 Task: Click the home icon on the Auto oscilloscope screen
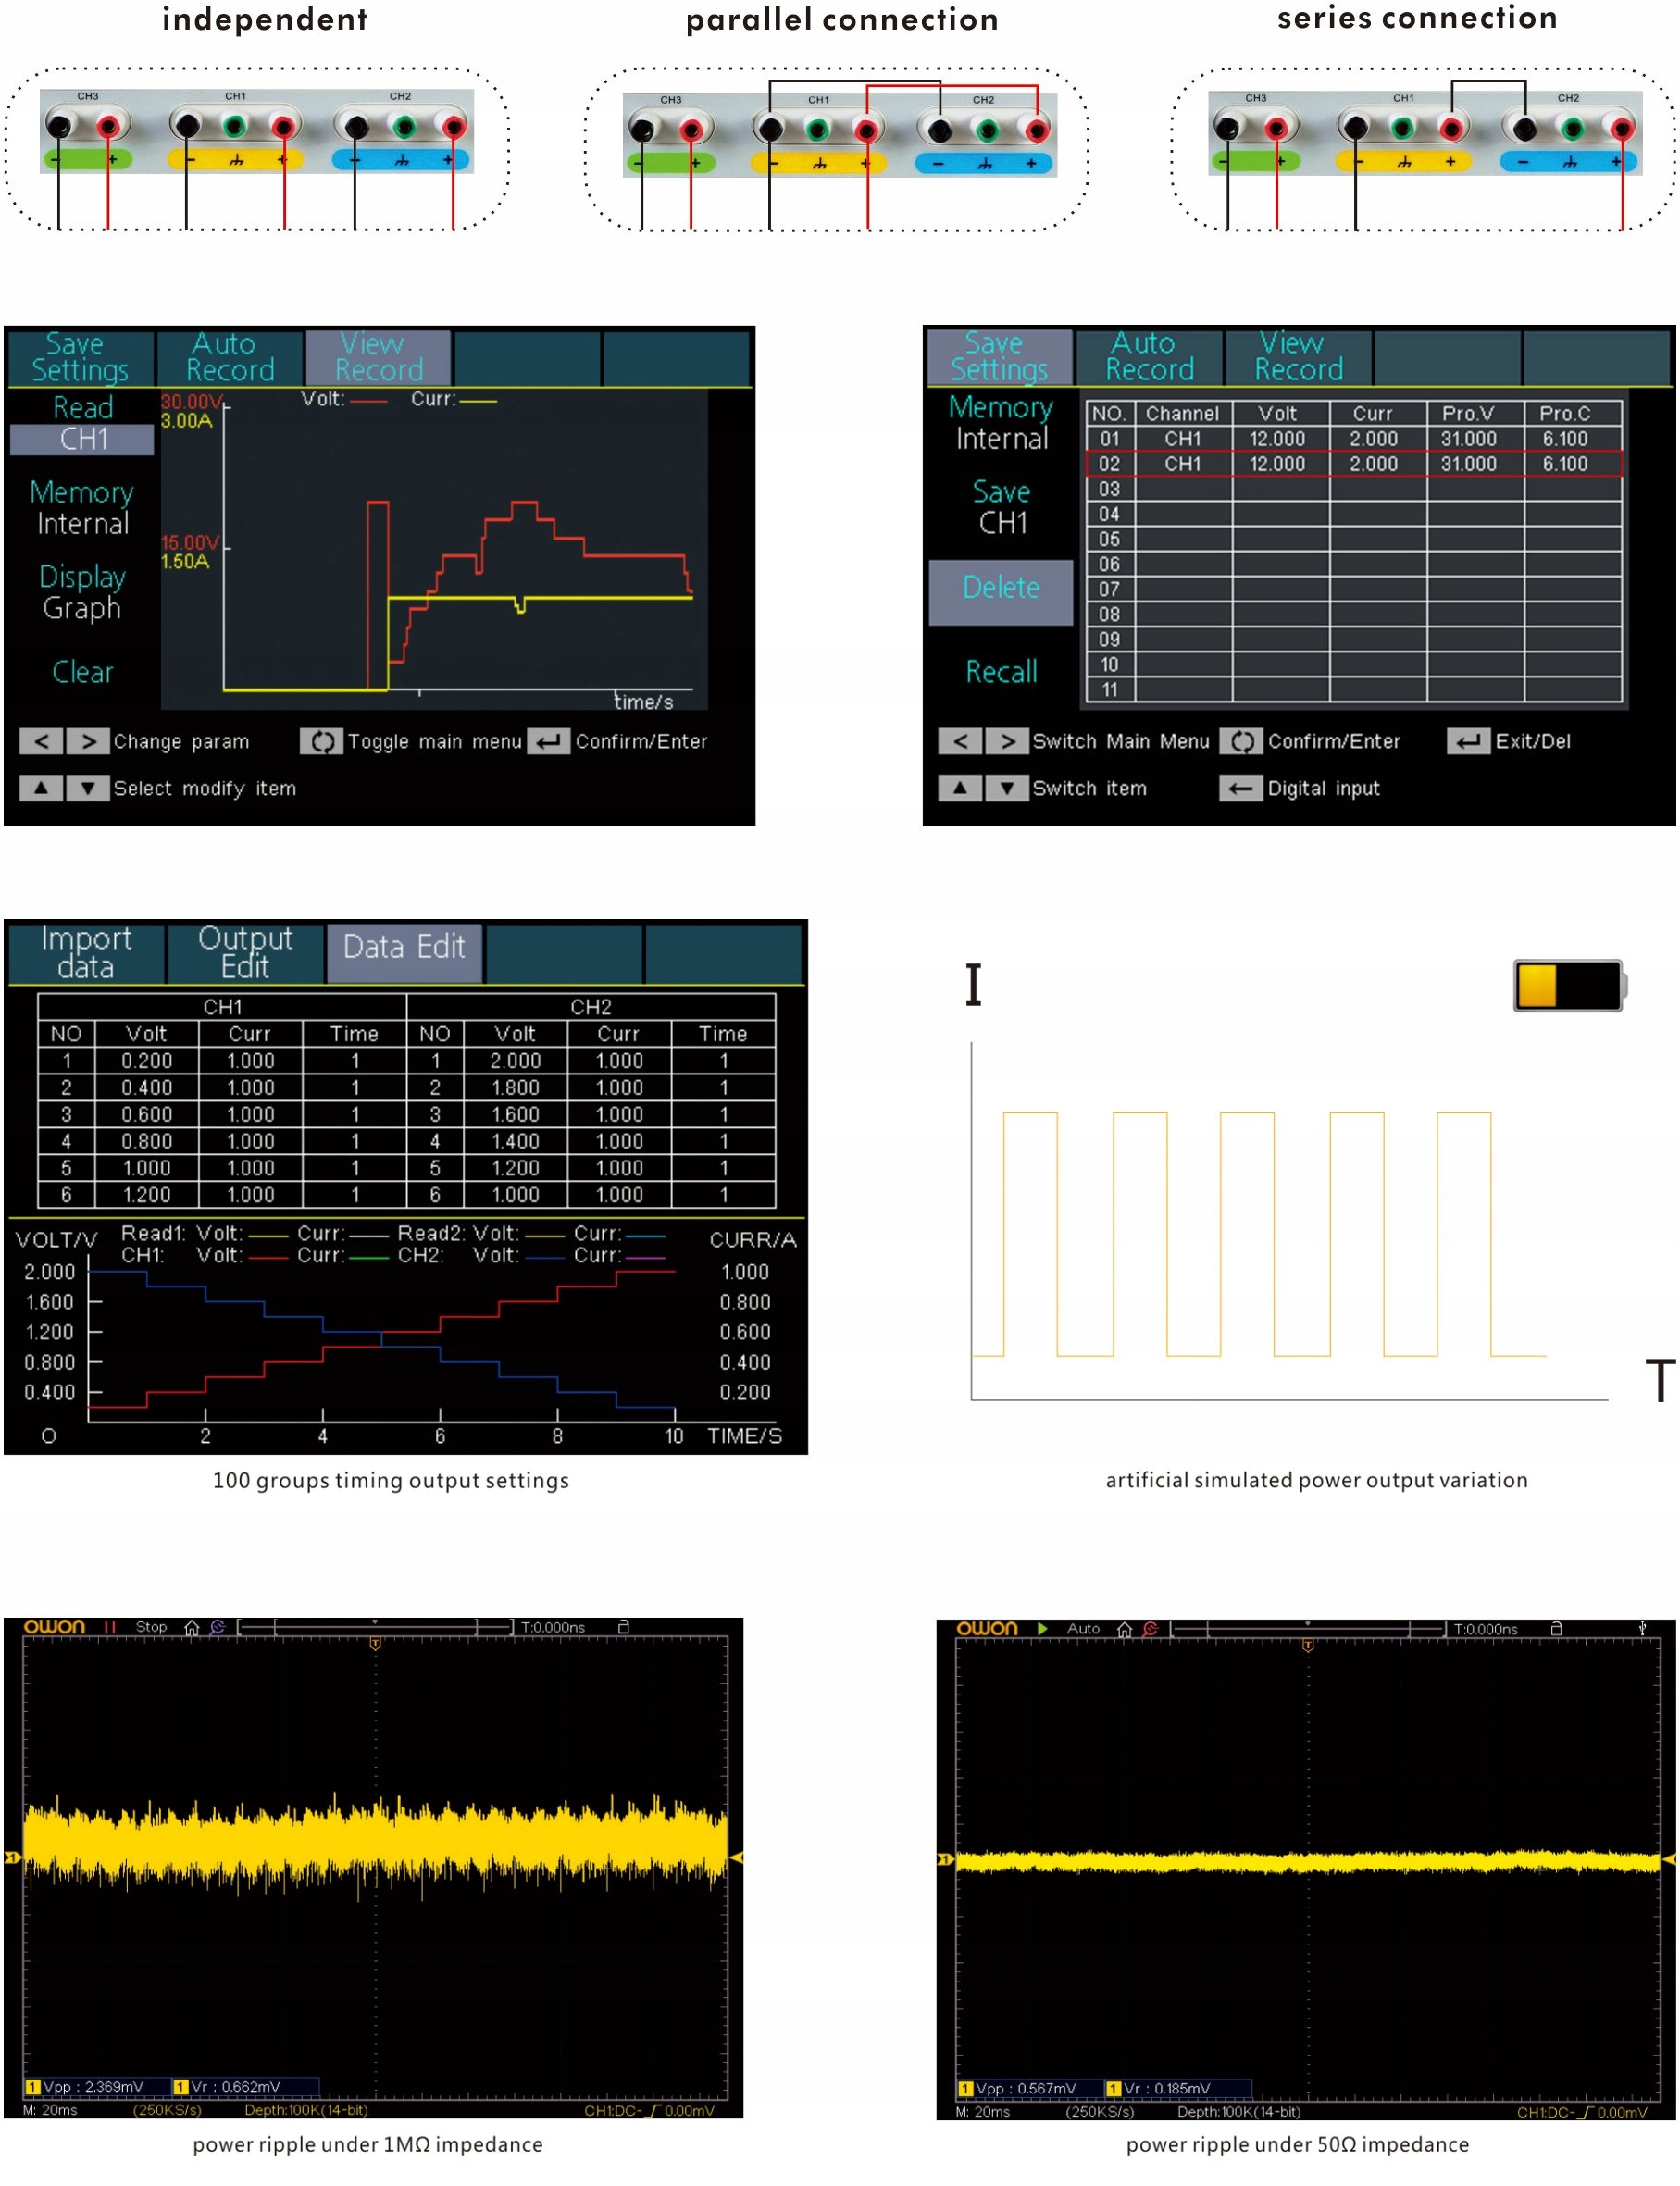1124,1630
